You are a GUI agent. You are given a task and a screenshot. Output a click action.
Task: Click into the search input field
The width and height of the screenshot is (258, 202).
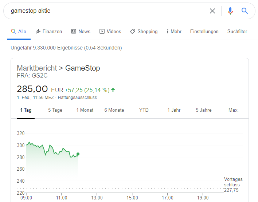click(106, 11)
